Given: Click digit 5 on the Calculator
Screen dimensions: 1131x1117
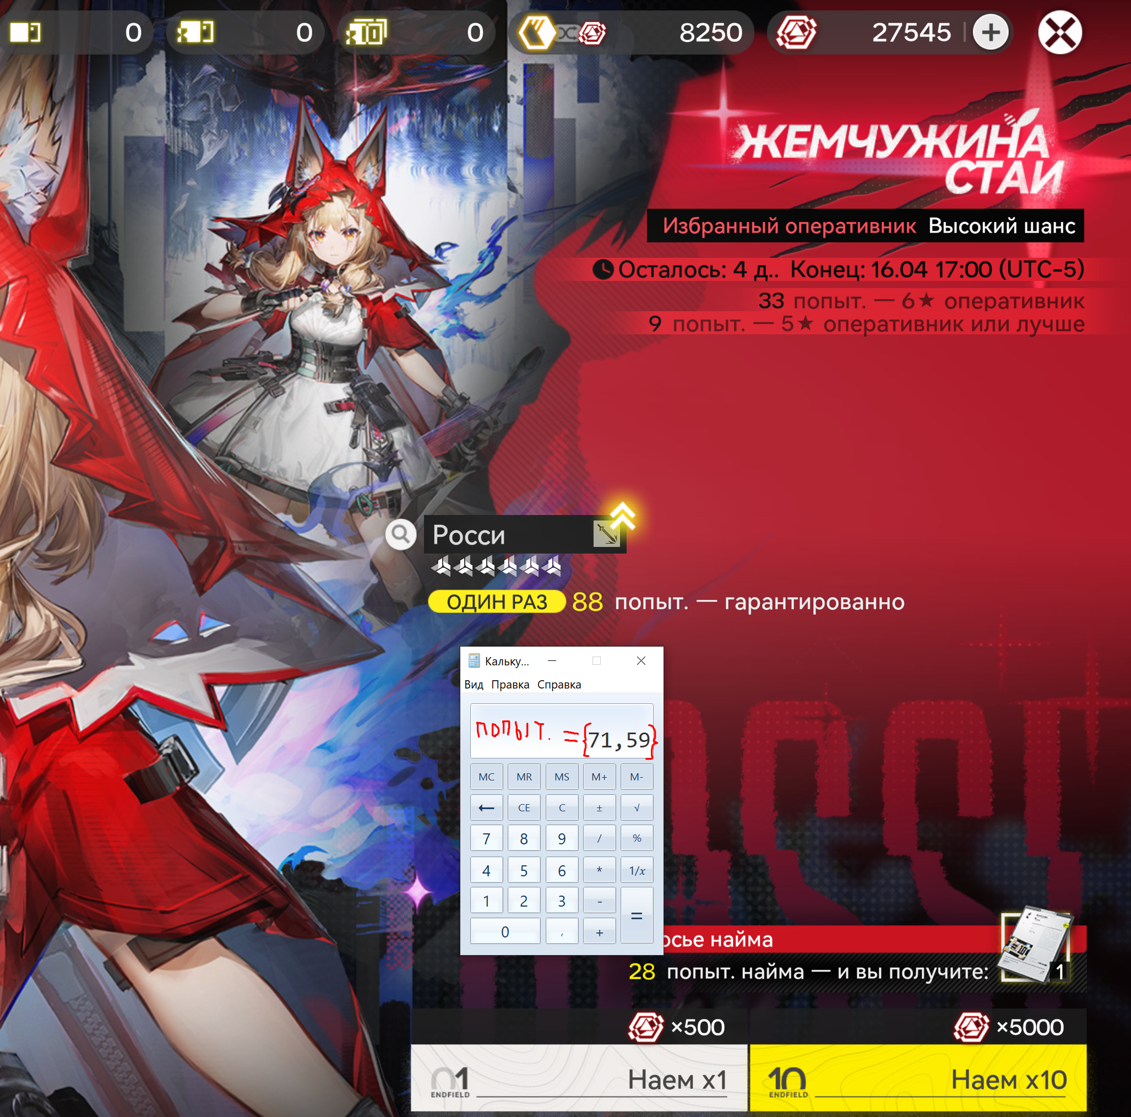Looking at the screenshot, I should pos(524,870).
